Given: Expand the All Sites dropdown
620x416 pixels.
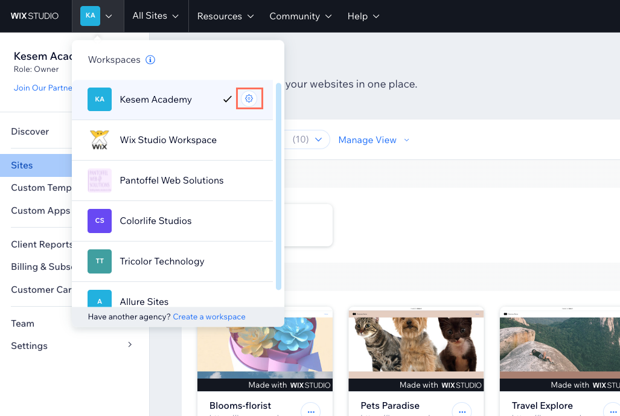Looking at the screenshot, I should (x=155, y=16).
